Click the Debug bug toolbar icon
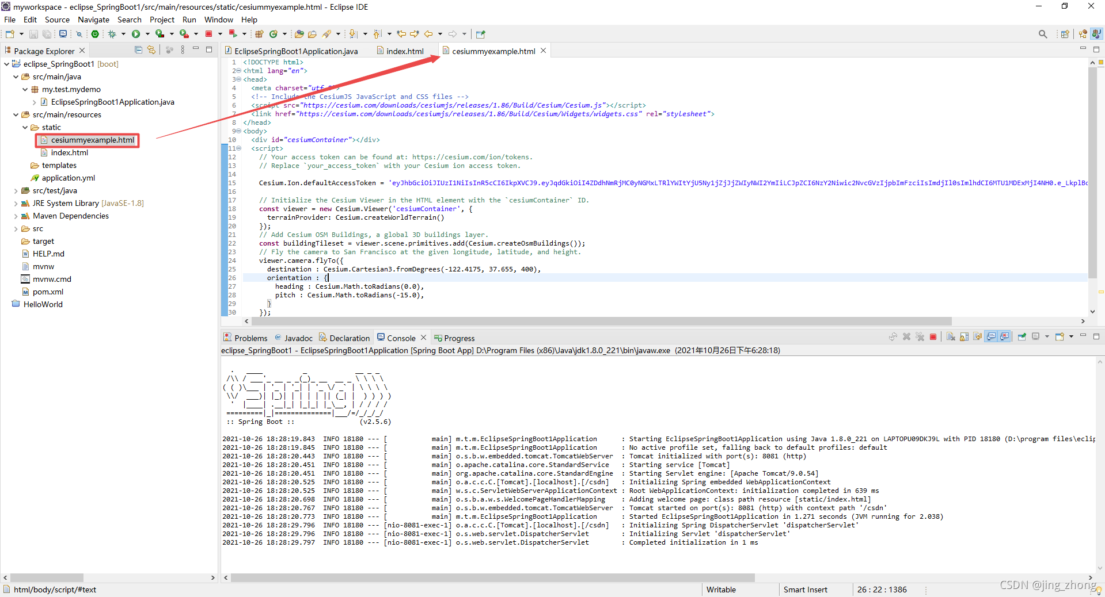This screenshot has height=597, width=1105. point(112,34)
